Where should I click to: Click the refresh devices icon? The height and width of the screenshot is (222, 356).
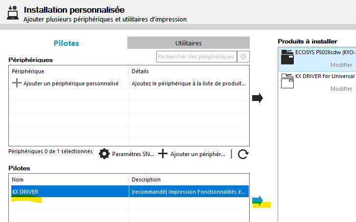click(x=243, y=155)
